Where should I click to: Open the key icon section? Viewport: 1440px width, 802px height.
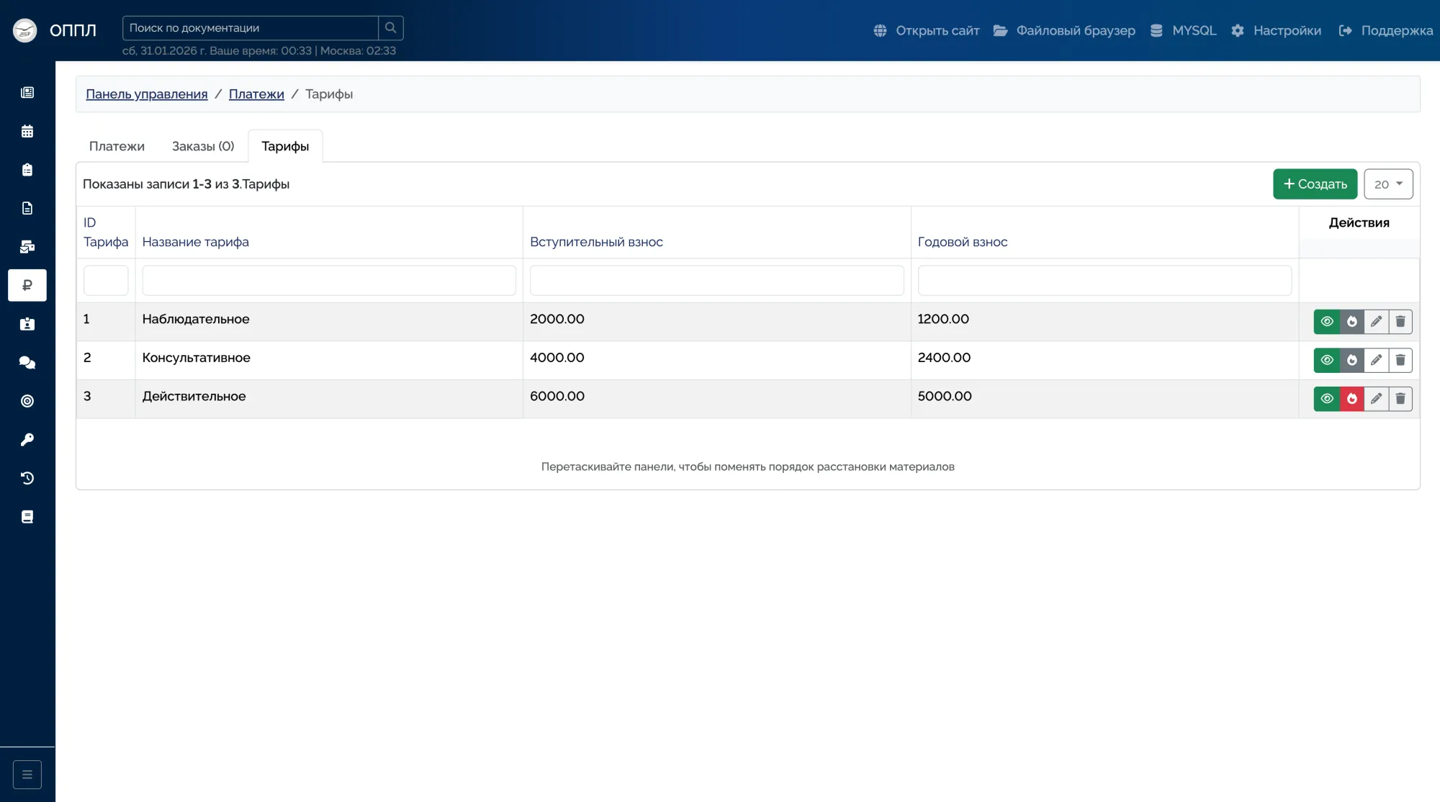click(x=27, y=439)
